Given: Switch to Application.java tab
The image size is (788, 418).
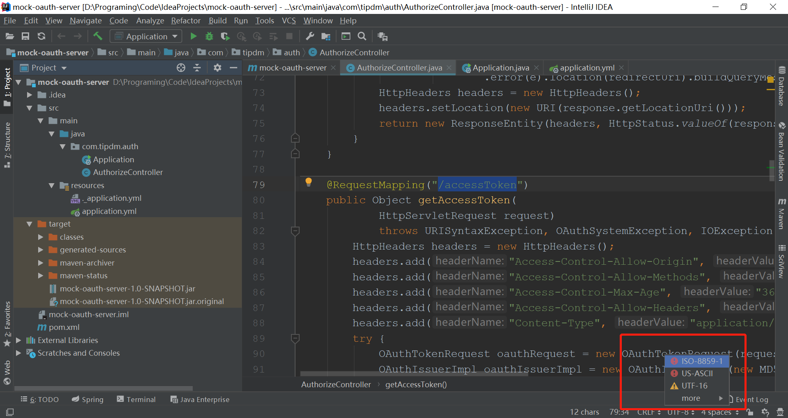Looking at the screenshot, I should pos(501,68).
